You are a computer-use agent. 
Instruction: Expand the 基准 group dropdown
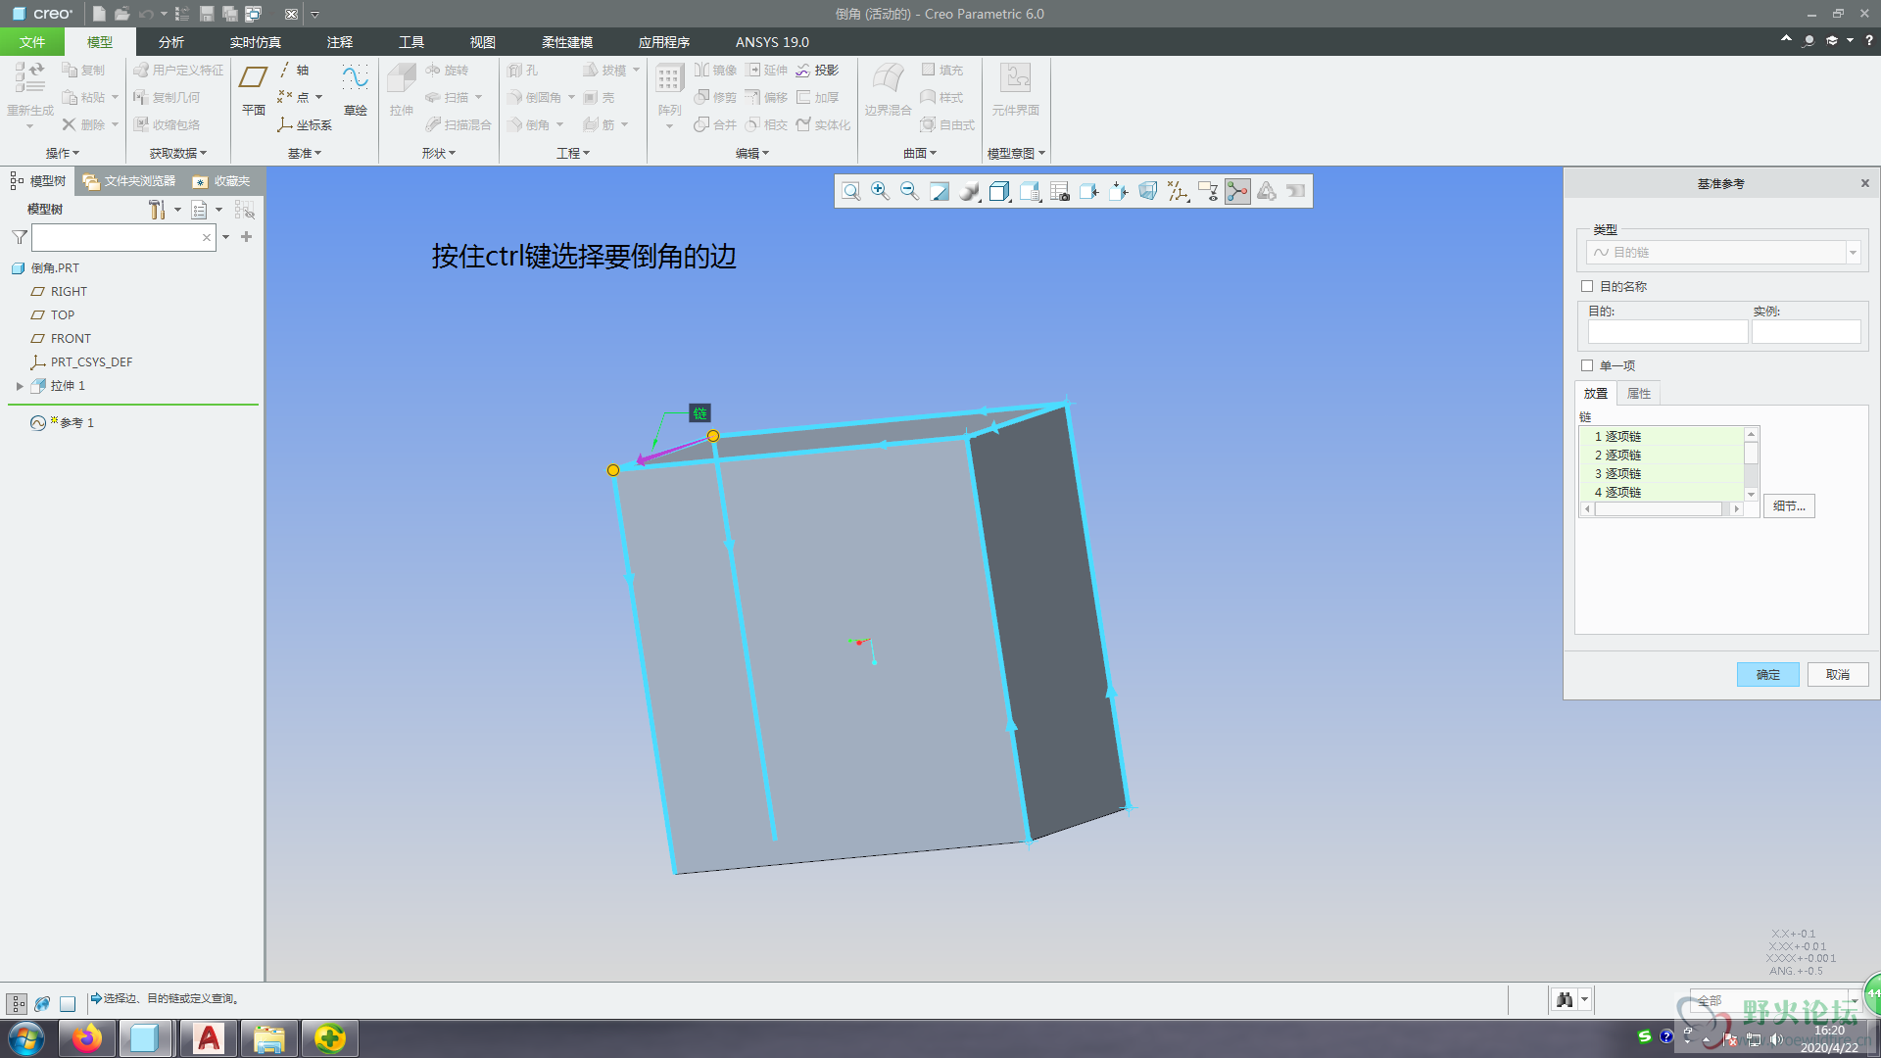pos(305,153)
